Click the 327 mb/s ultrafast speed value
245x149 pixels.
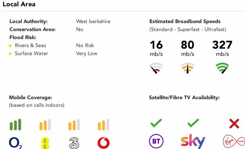pos(222,45)
